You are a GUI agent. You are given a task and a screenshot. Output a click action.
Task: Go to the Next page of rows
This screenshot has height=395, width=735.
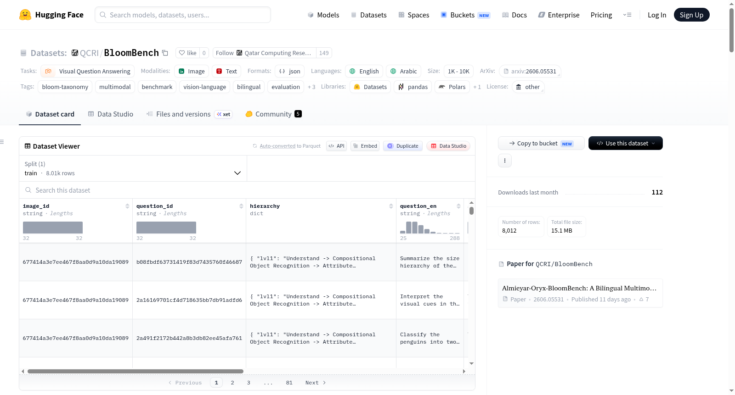[316, 383]
